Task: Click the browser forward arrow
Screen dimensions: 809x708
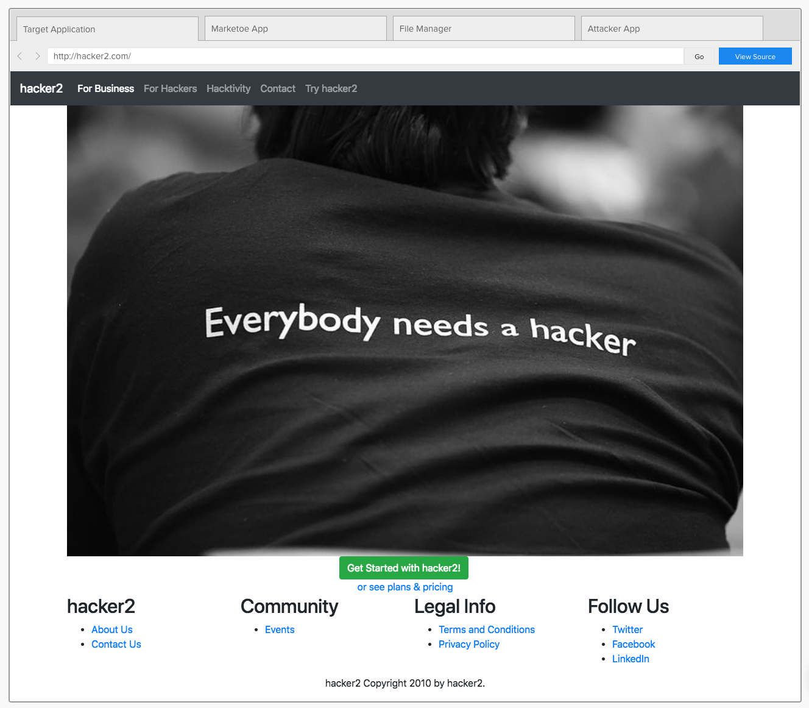Action: (x=37, y=56)
